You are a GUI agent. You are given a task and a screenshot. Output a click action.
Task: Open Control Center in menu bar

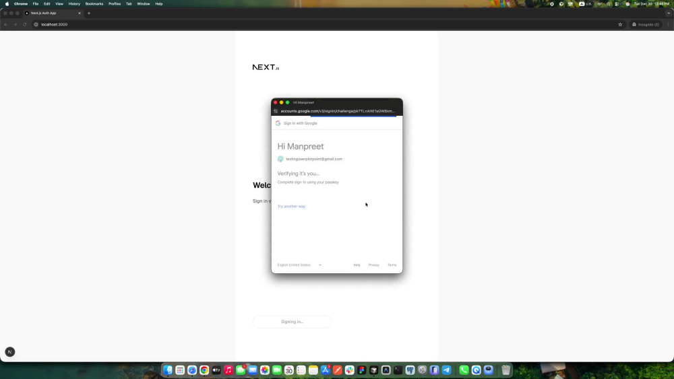617,4
